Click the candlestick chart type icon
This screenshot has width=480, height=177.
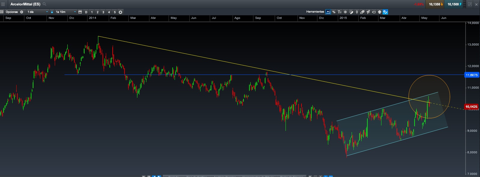coord(357,12)
